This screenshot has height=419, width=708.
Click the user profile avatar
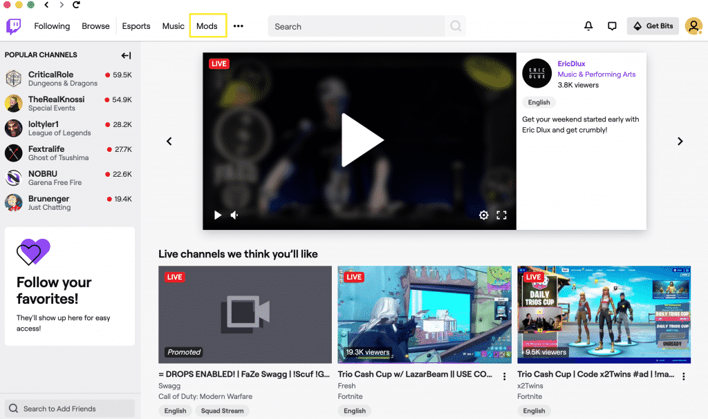[693, 26]
